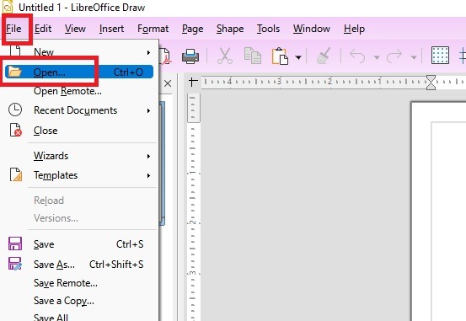Image resolution: width=466 pixels, height=321 pixels.
Task: Click the clock icon beside Recent Documents
Action: coord(15,110)
